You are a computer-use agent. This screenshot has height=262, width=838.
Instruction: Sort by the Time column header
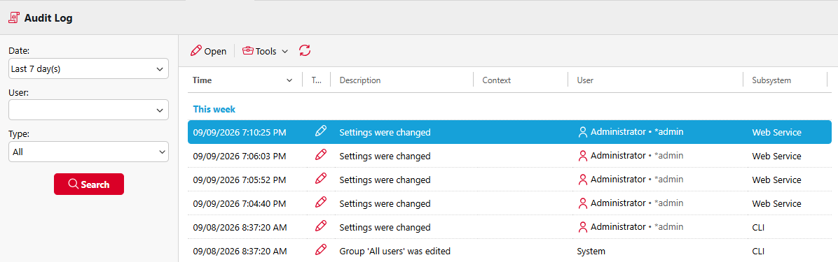pos(202,80)
